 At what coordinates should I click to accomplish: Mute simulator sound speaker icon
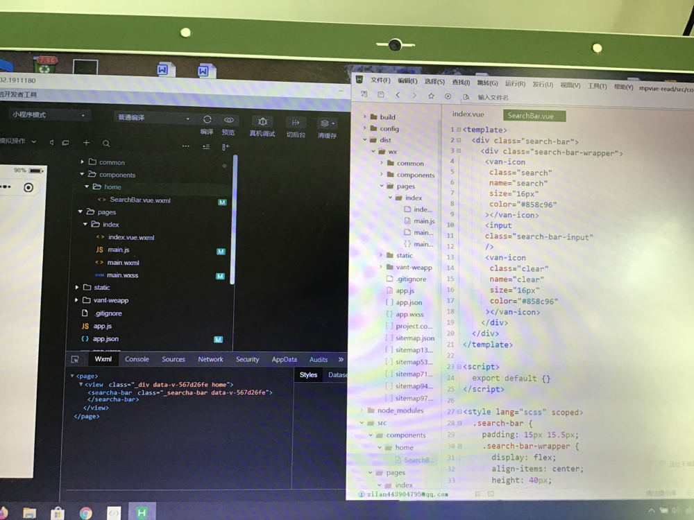52,142
